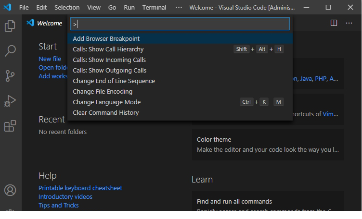Viewport: 362px width, 219px height.
Task: Select the Welcome editor tab
Action: (x=44, y=23)
